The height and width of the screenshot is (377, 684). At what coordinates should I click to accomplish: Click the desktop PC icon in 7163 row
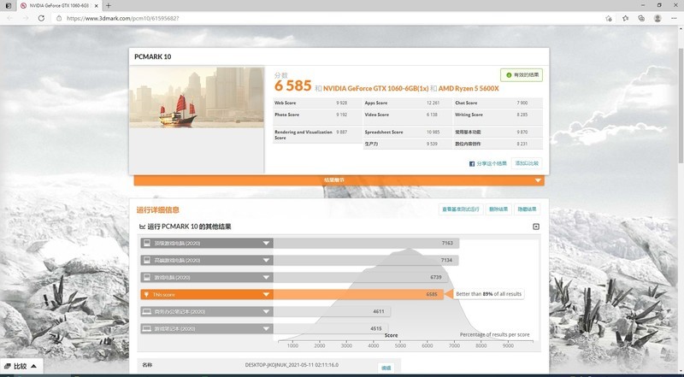point(147,243)
